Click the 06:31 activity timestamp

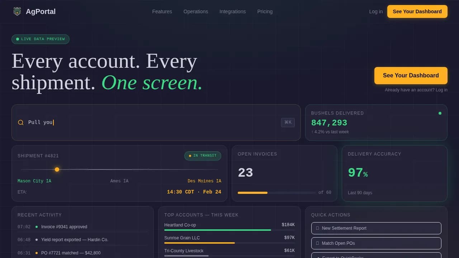24,253
